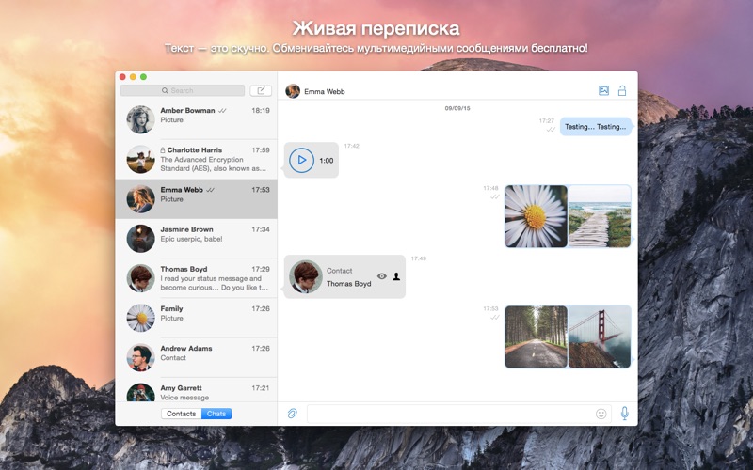The width and height of the screenshot is (753, 470).
Task: Toggle the encryption padlock in chat header
Action: pyautogui.click(x=622, y=90)
